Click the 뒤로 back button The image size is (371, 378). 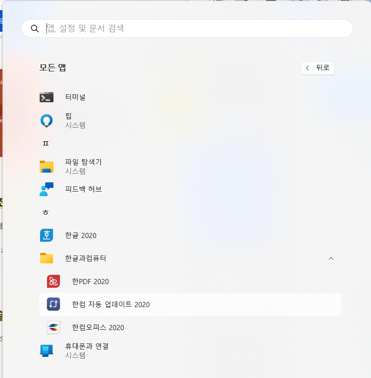318,68
